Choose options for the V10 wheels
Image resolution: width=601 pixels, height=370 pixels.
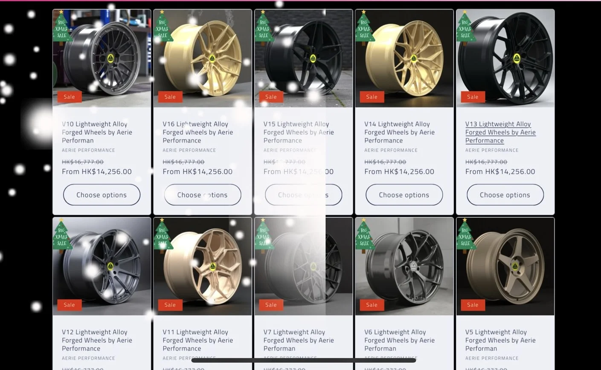pos(102,195)
